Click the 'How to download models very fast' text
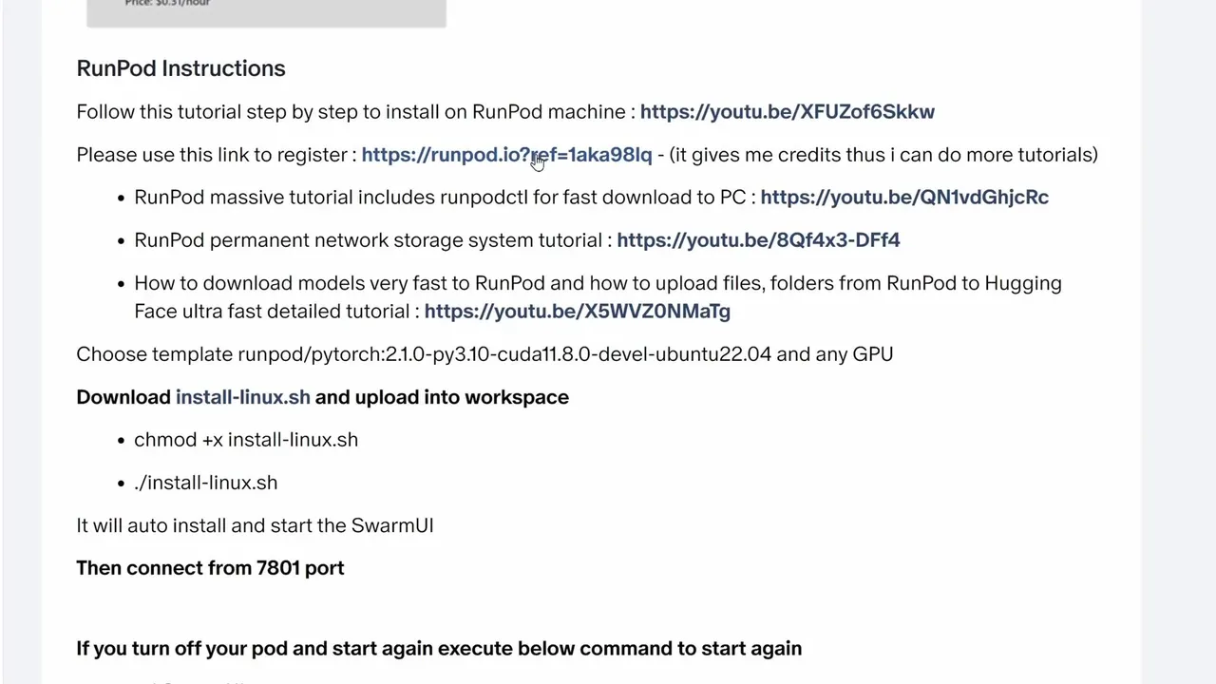Viewport: 1216px width, 684px height. [x=598, y=283]
